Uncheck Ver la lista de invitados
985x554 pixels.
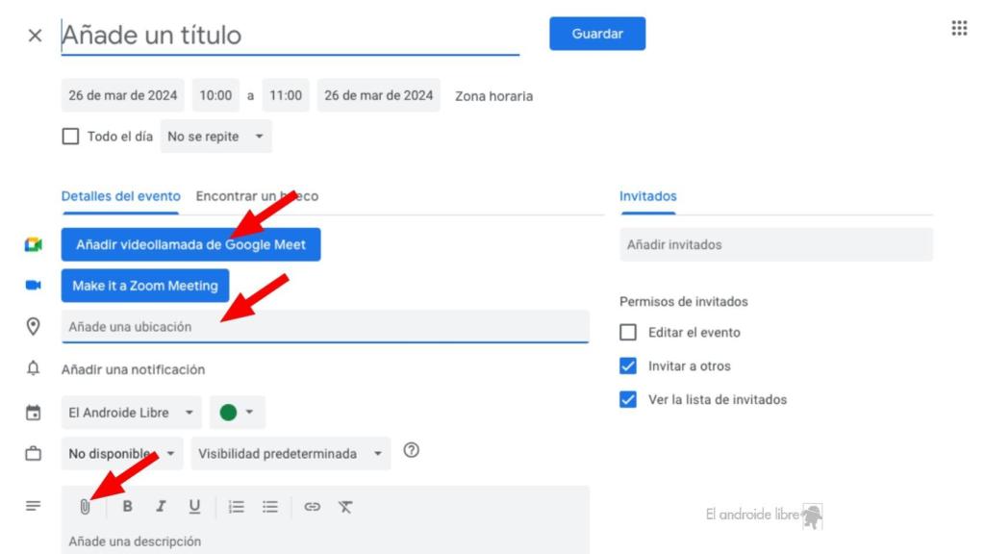tap(628, 399)
